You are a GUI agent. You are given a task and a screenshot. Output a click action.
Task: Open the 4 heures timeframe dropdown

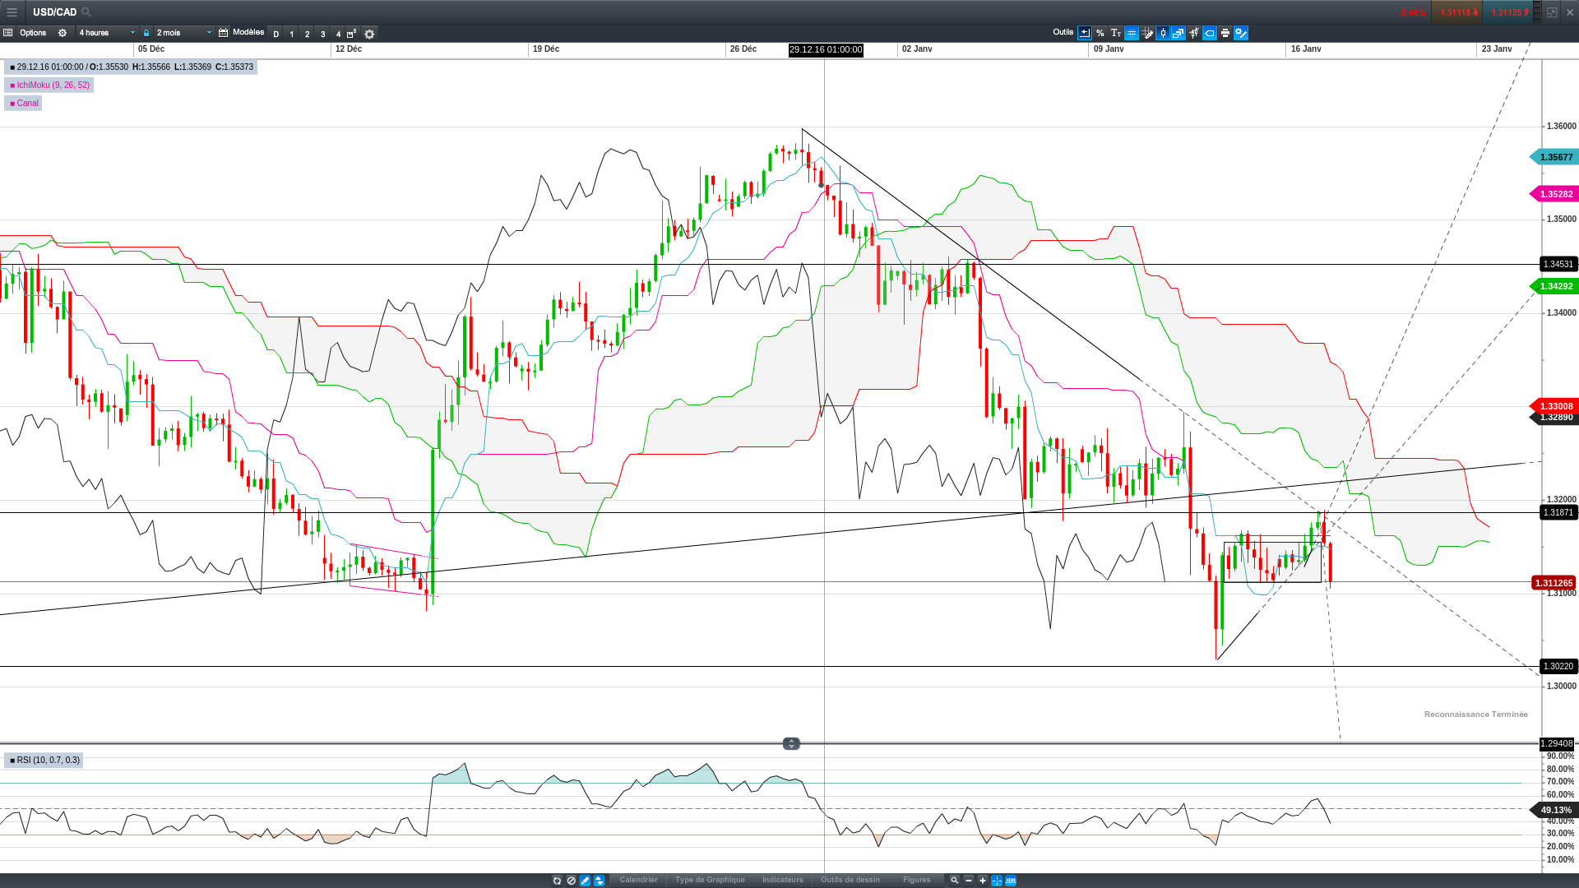[107, 34]
